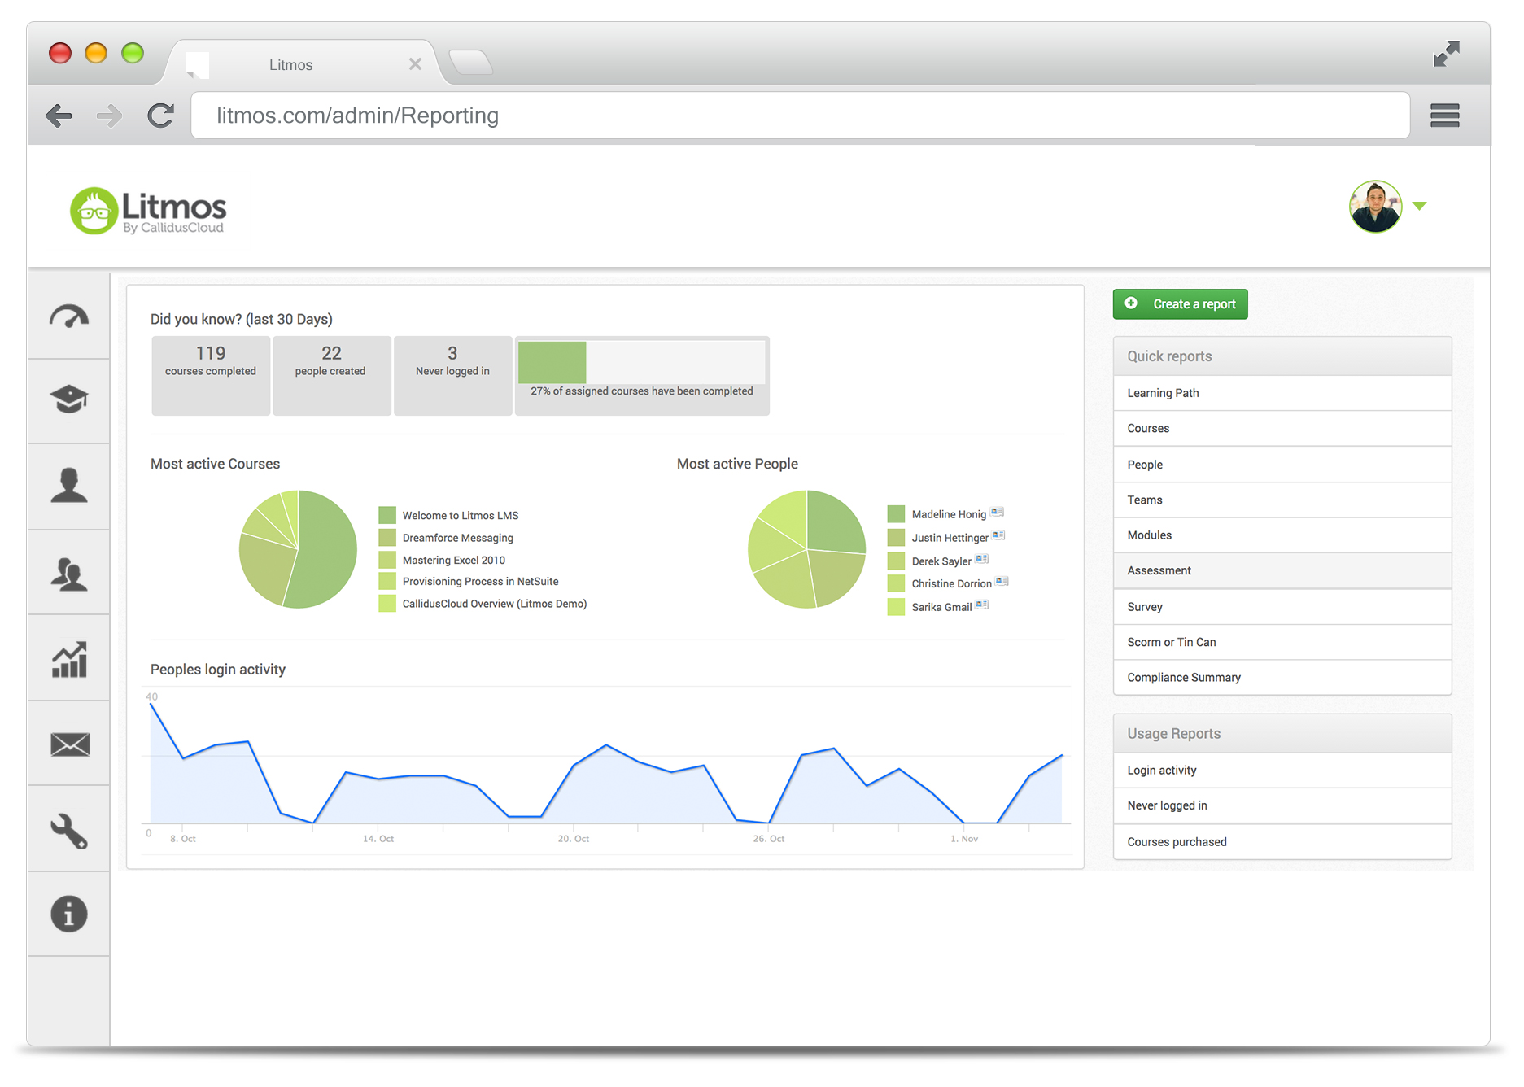This screenshot has width=1524, height=1087.
Task: Open the Courses quick report
Action: (1282, 428)
